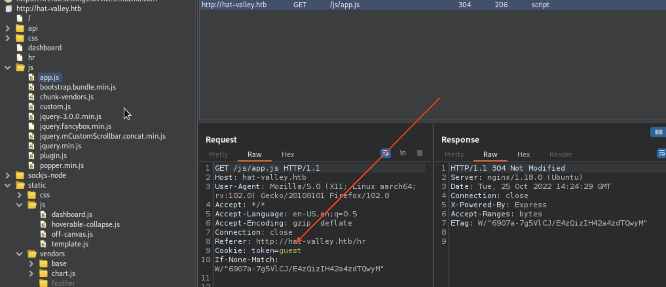Viewport: 666px width, 287px height.
Task: Open the Response Render tab
Action: coord(561,154)
